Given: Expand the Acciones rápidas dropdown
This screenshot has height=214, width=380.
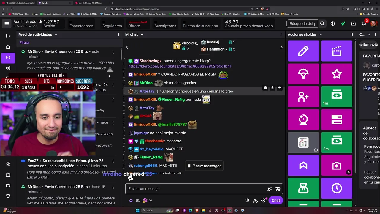Looking at the screenshot, I should 321,34.
